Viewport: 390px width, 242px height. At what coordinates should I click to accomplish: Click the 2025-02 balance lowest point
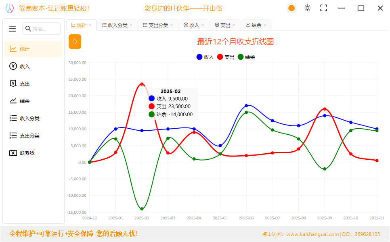point(142,209)
